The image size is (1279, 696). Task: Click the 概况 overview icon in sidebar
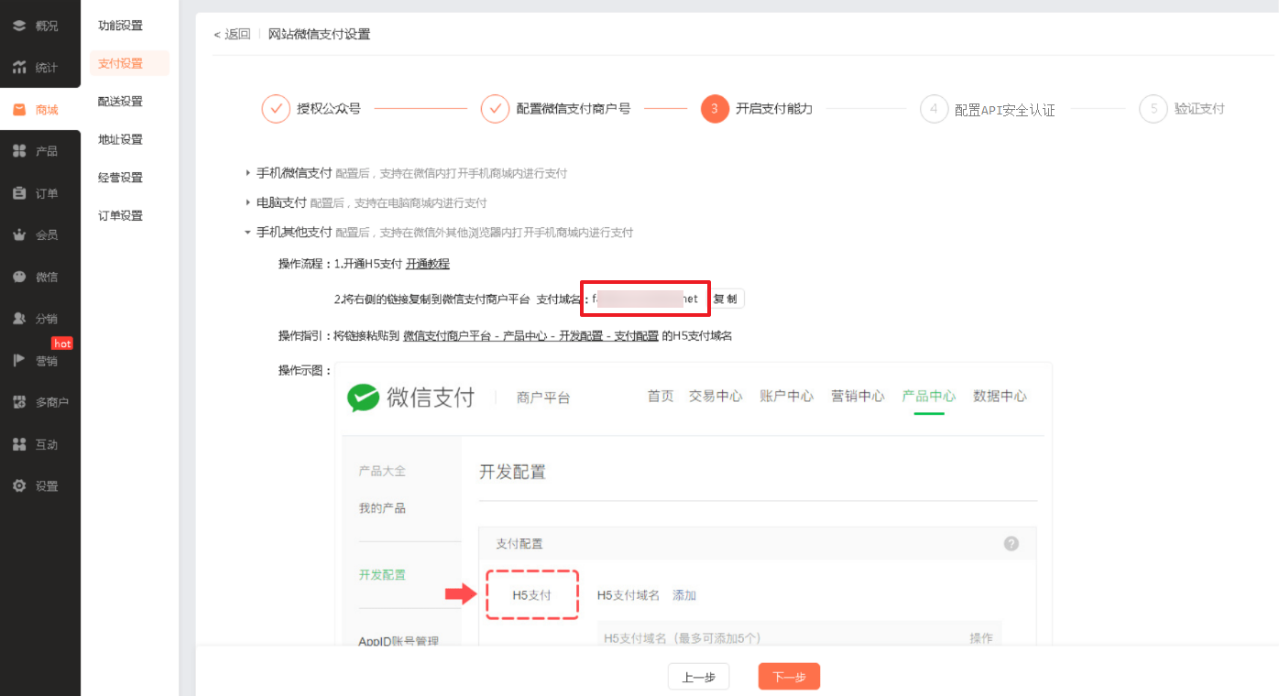pos(19,26)
